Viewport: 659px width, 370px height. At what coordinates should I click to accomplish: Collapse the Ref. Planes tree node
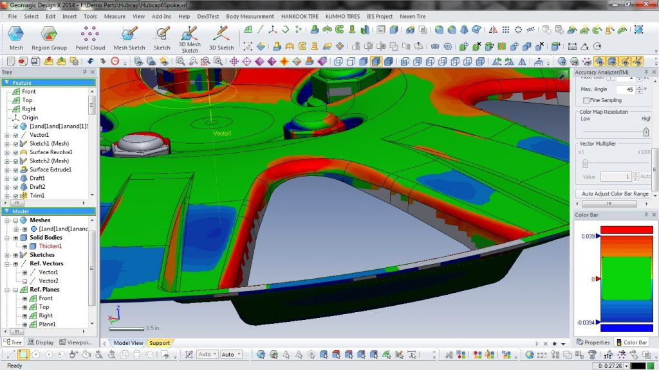tap(7, 290)
